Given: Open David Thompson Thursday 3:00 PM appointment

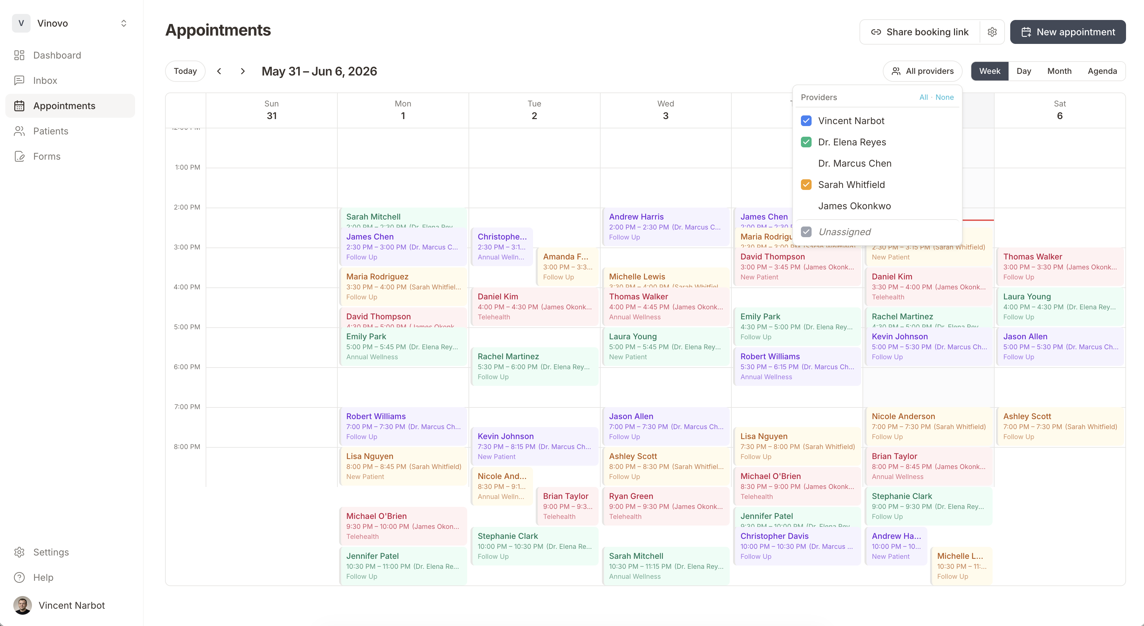Looking at the screenshot, I should (797, 267).
